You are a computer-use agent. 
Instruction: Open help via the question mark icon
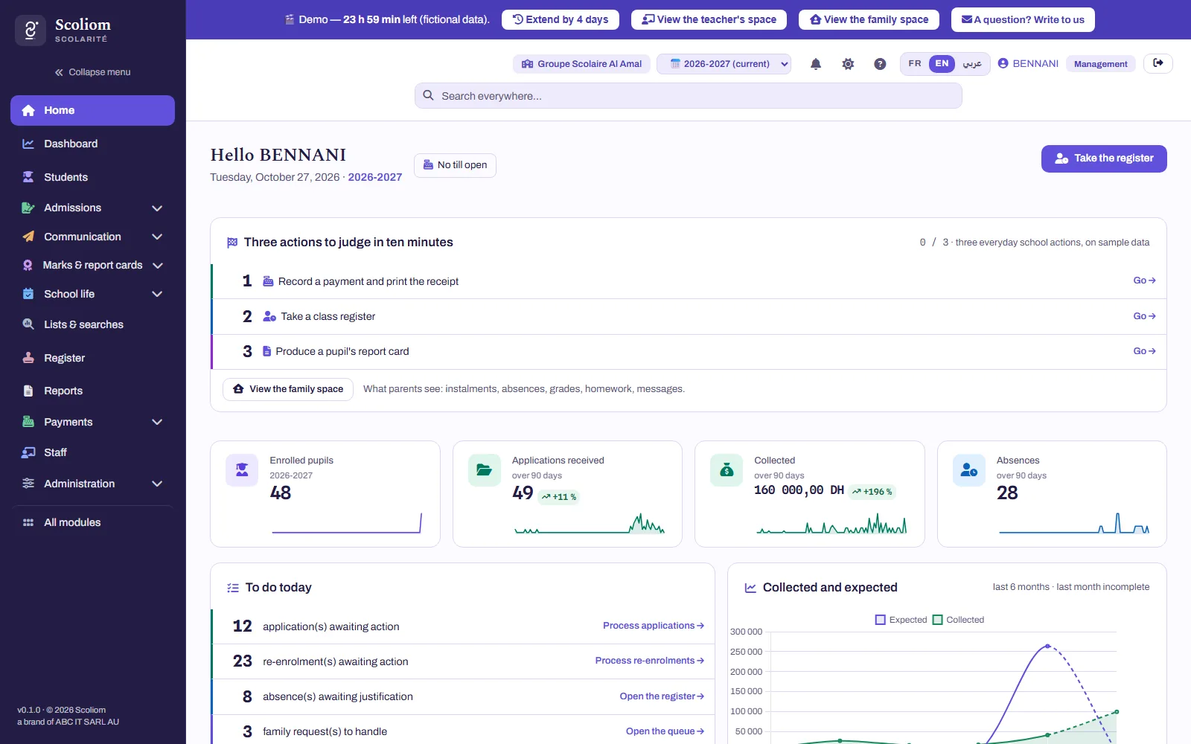[880, 64]
